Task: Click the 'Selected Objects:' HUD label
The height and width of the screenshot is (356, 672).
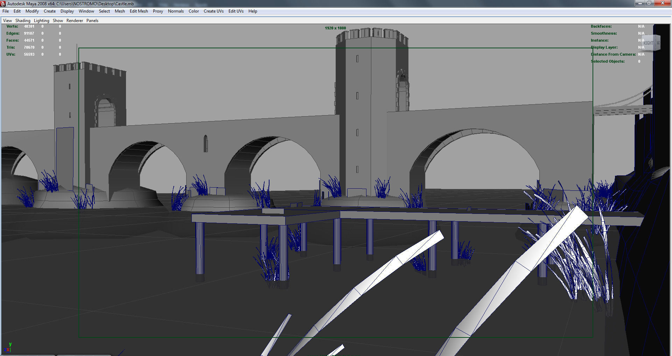Action: tap(608, 61)
